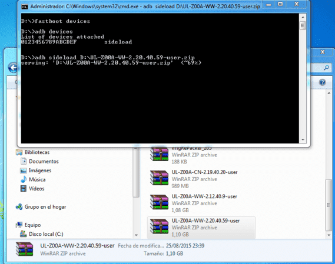Image resolution: width=335 pixels, height=264 pixels.
Task: Click the search magnifier icon in Explorer
Action: 326,68
